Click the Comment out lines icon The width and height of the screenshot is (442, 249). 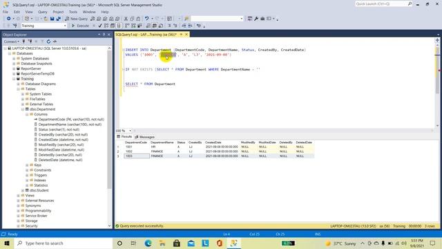[169, 26]
